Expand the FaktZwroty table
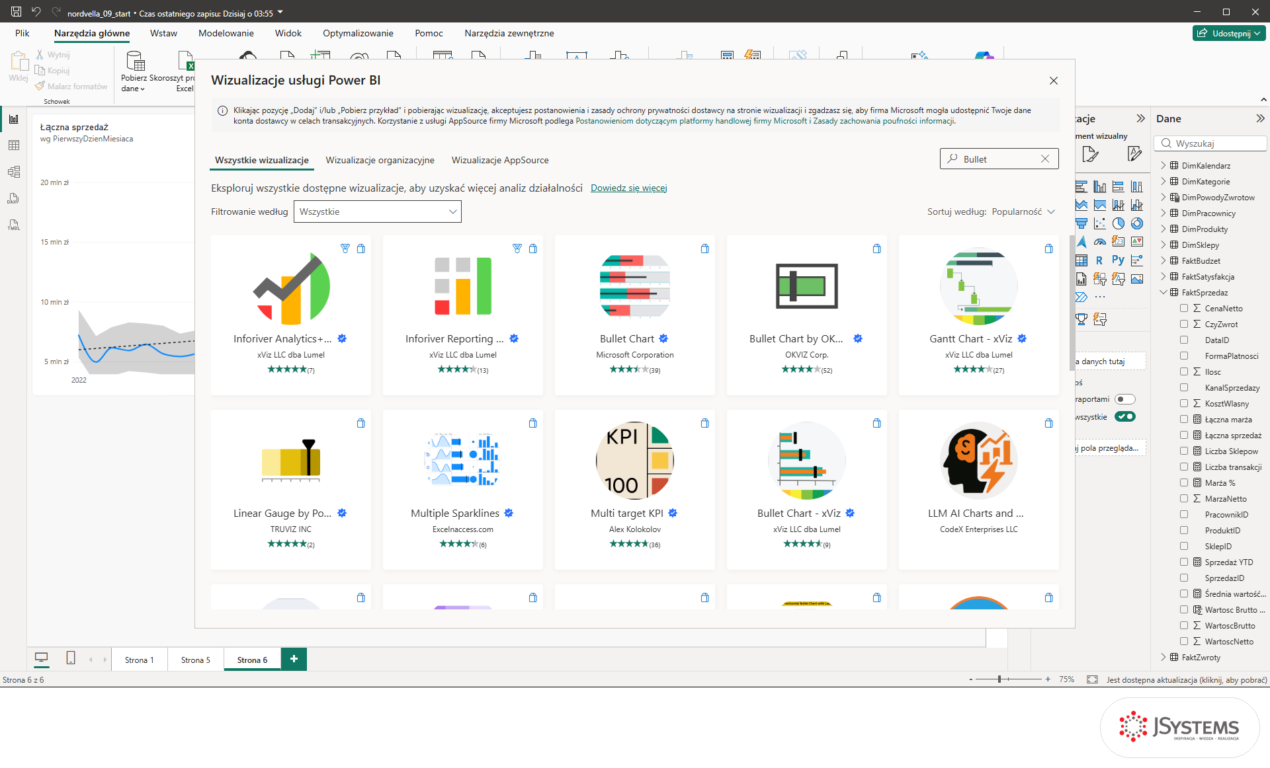The width and height of the screenshot is (1270, 768). 1164,657
